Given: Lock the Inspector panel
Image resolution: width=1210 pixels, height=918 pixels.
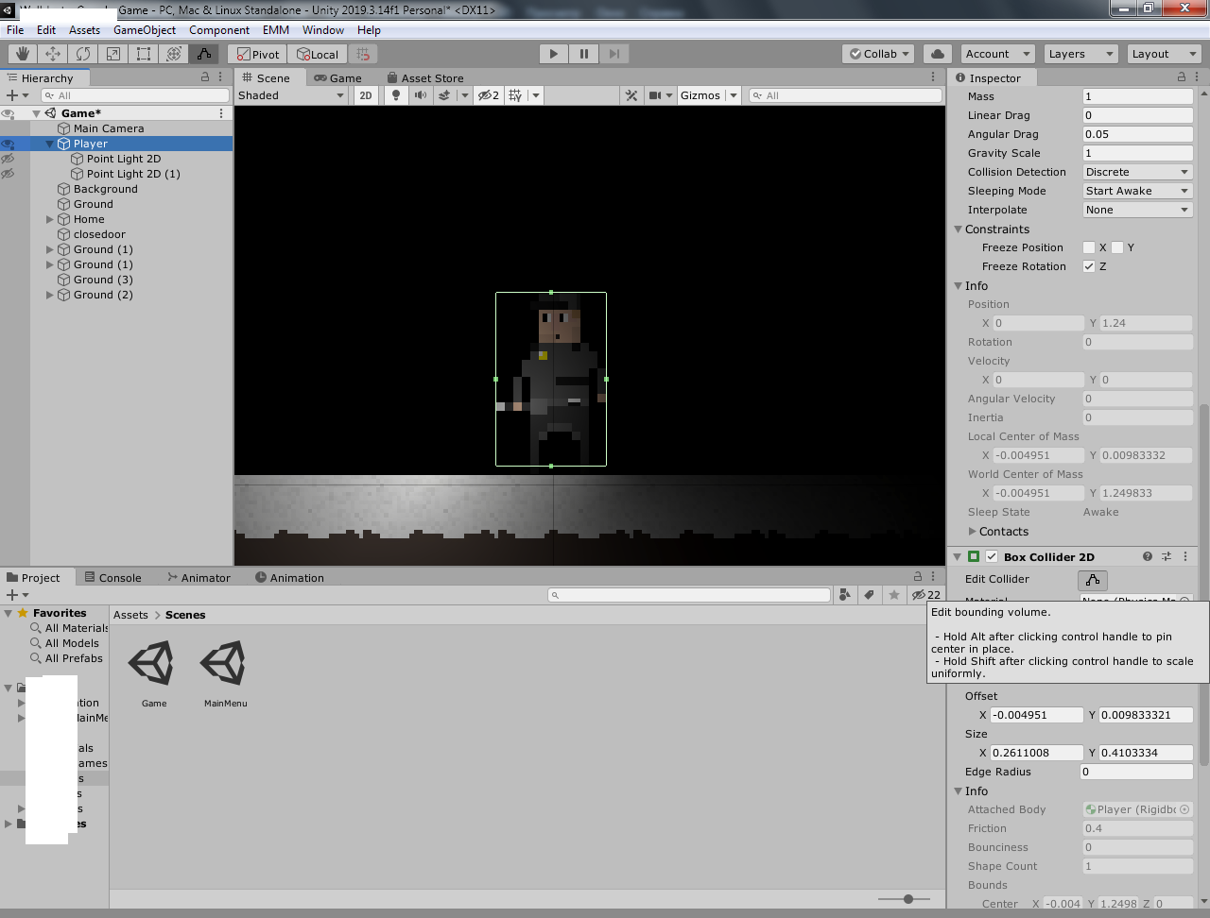Looking at the screenshot, I should tap(1182, 77).
